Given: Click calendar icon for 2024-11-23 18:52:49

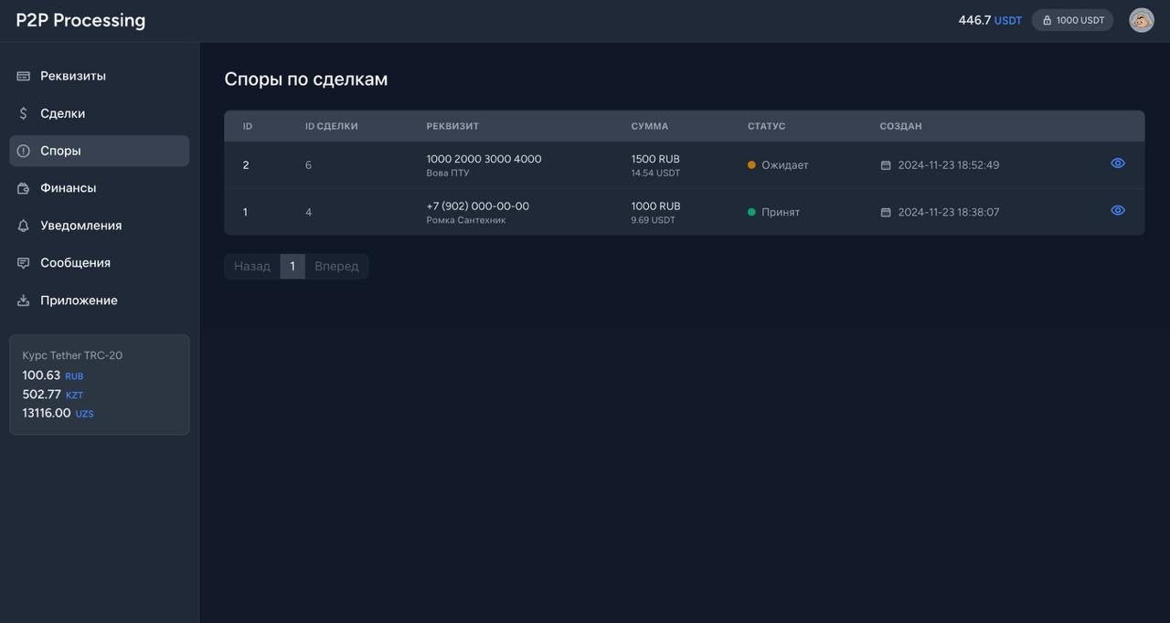Looking at the screenshot, I should tap(886, 165).
